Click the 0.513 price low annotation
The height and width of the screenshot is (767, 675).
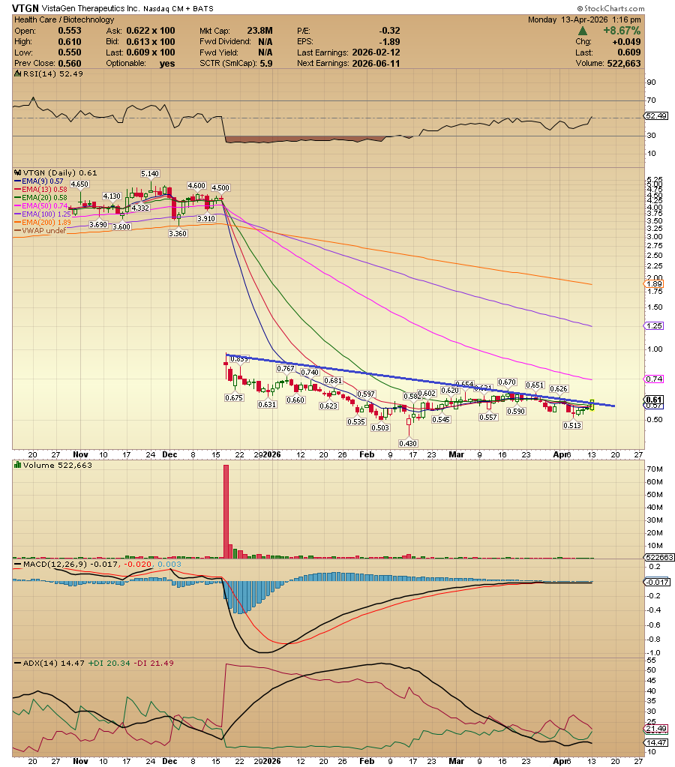pos(572,426)
